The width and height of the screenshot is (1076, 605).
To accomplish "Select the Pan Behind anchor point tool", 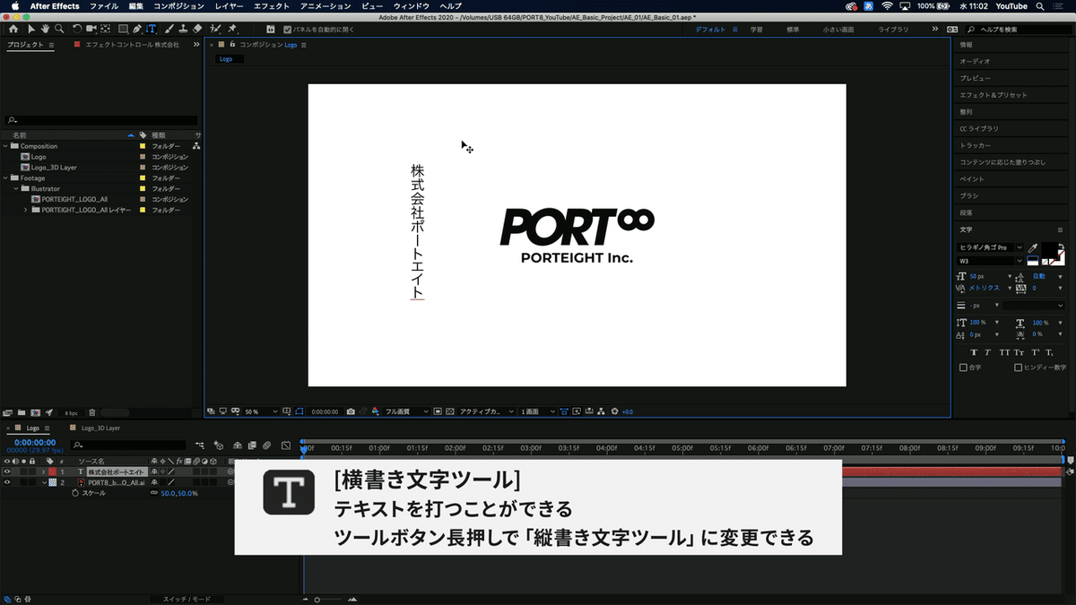I will coord(105,29).
